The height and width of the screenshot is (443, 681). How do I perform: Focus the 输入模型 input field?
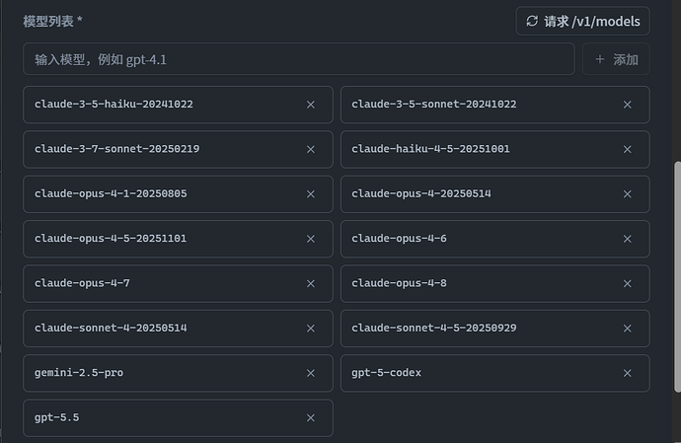(x=299, y=59)
